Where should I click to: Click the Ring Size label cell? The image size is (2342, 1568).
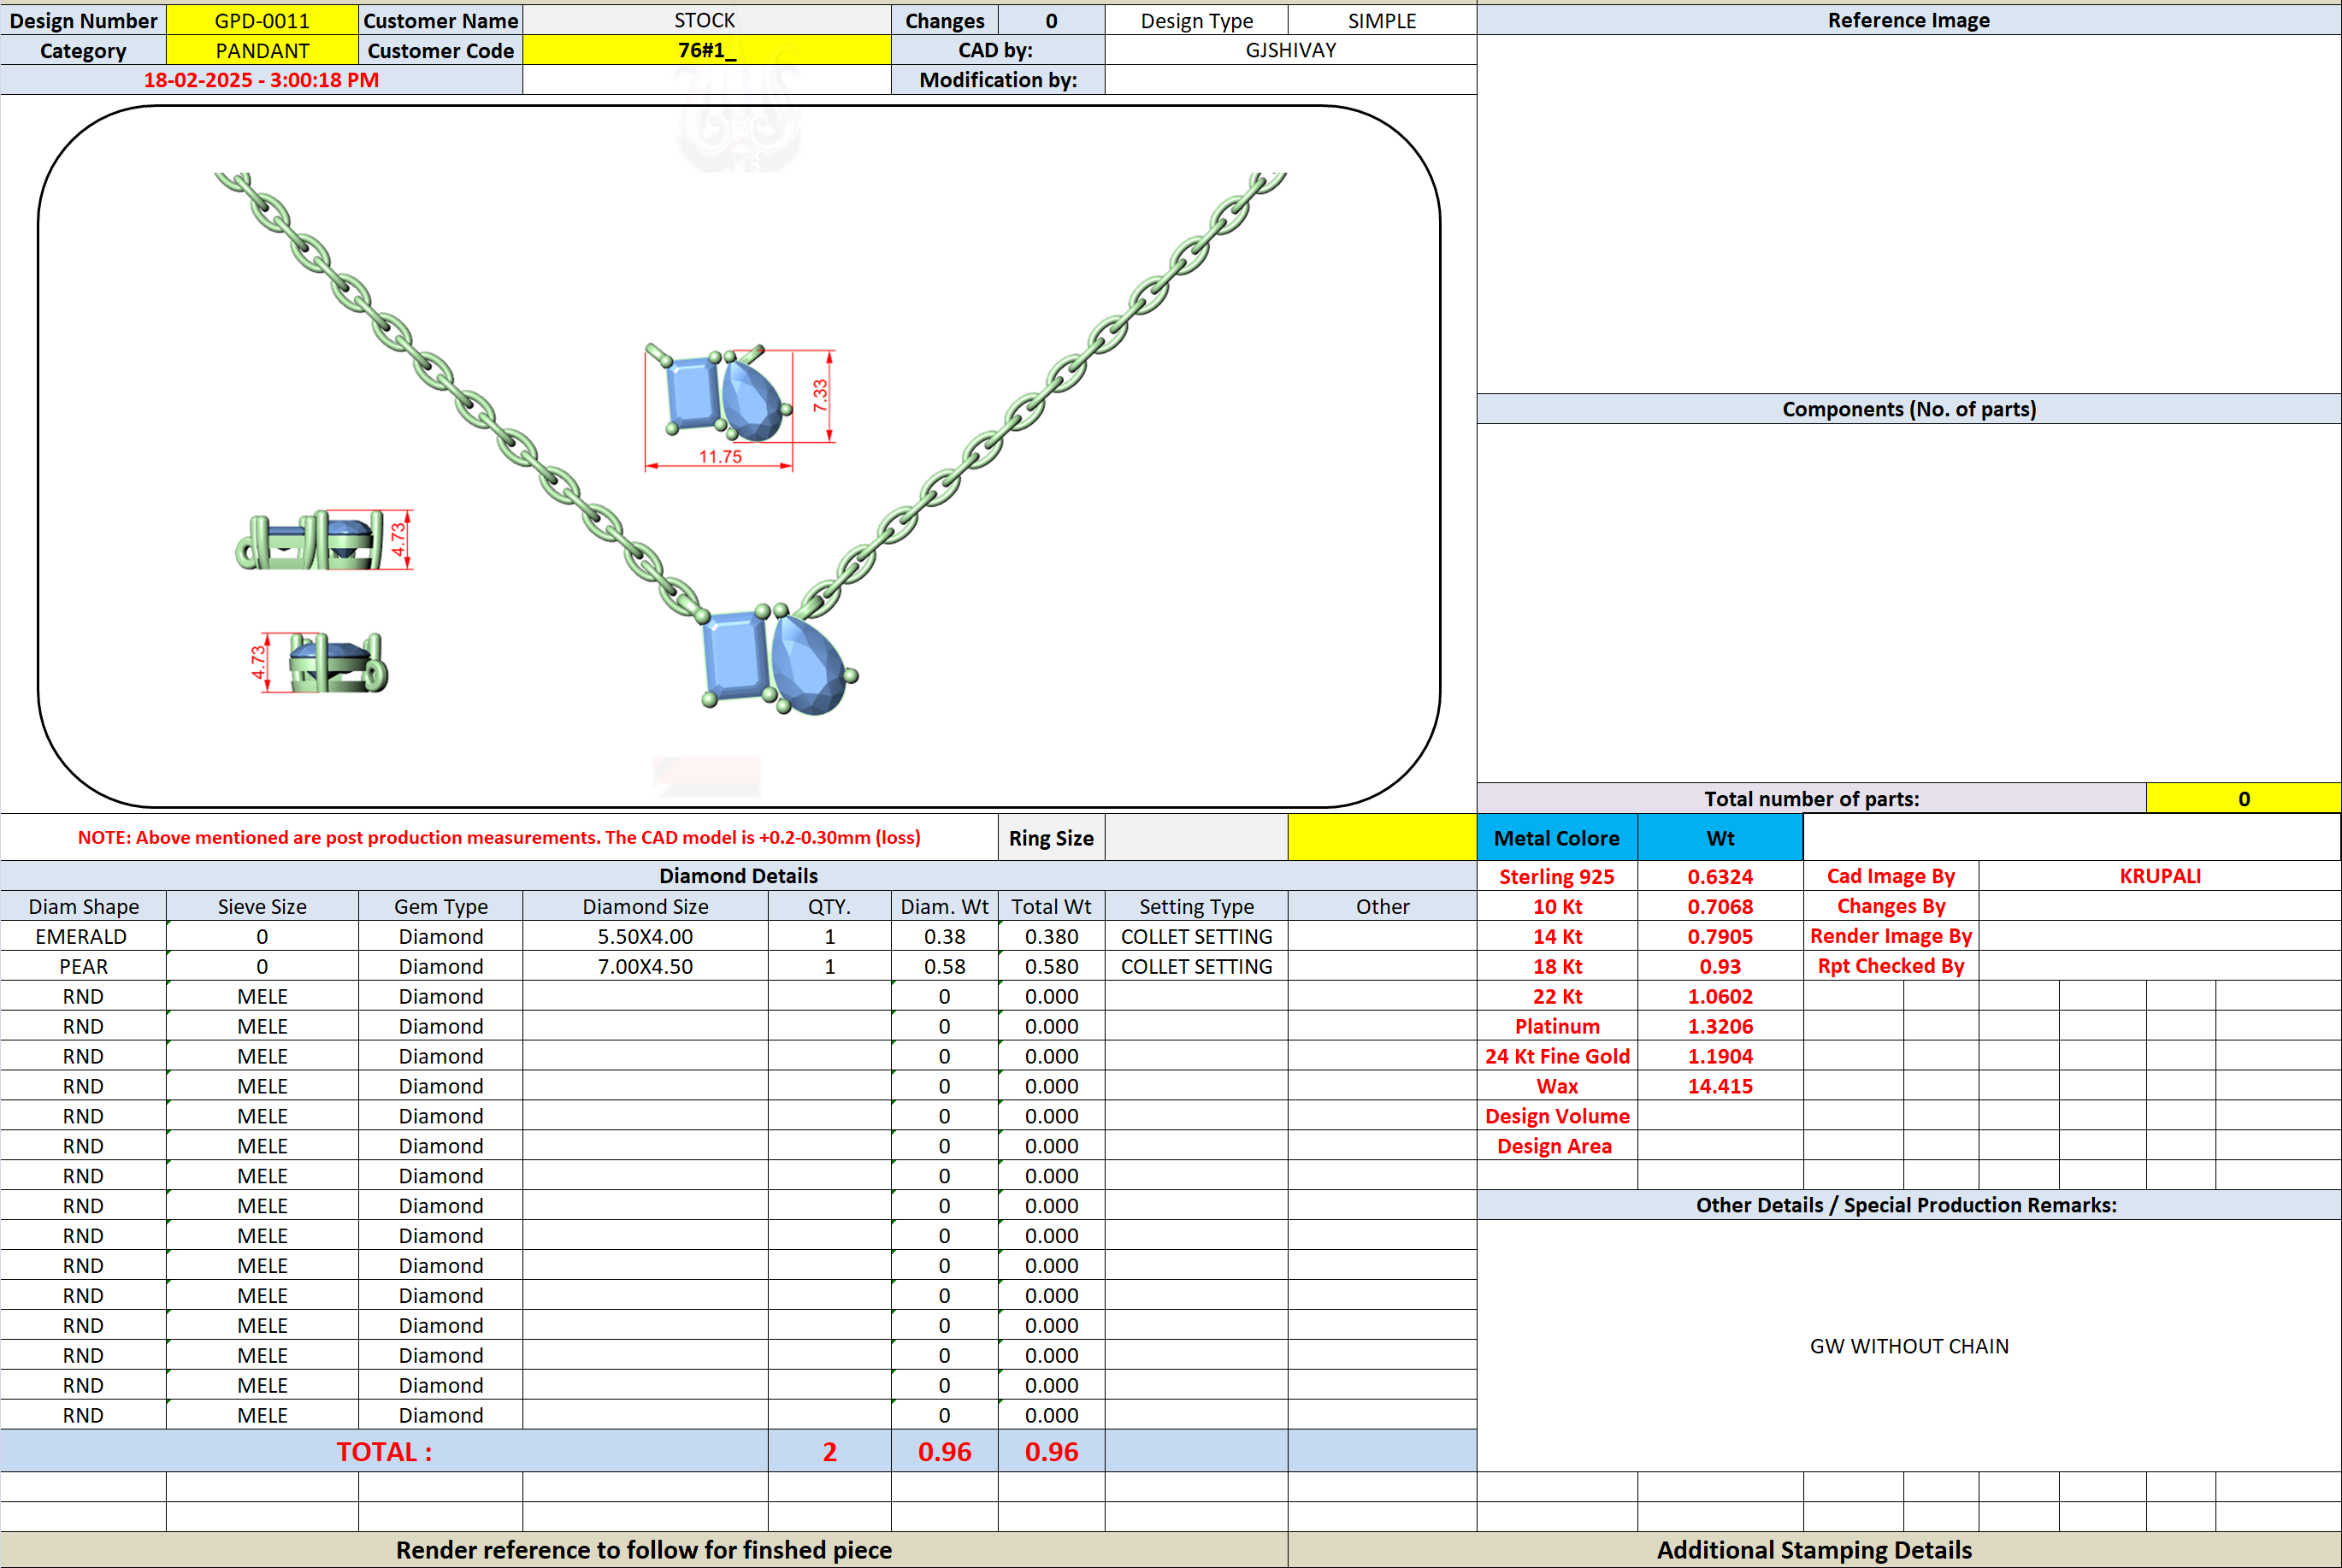tap(1051, 838)
